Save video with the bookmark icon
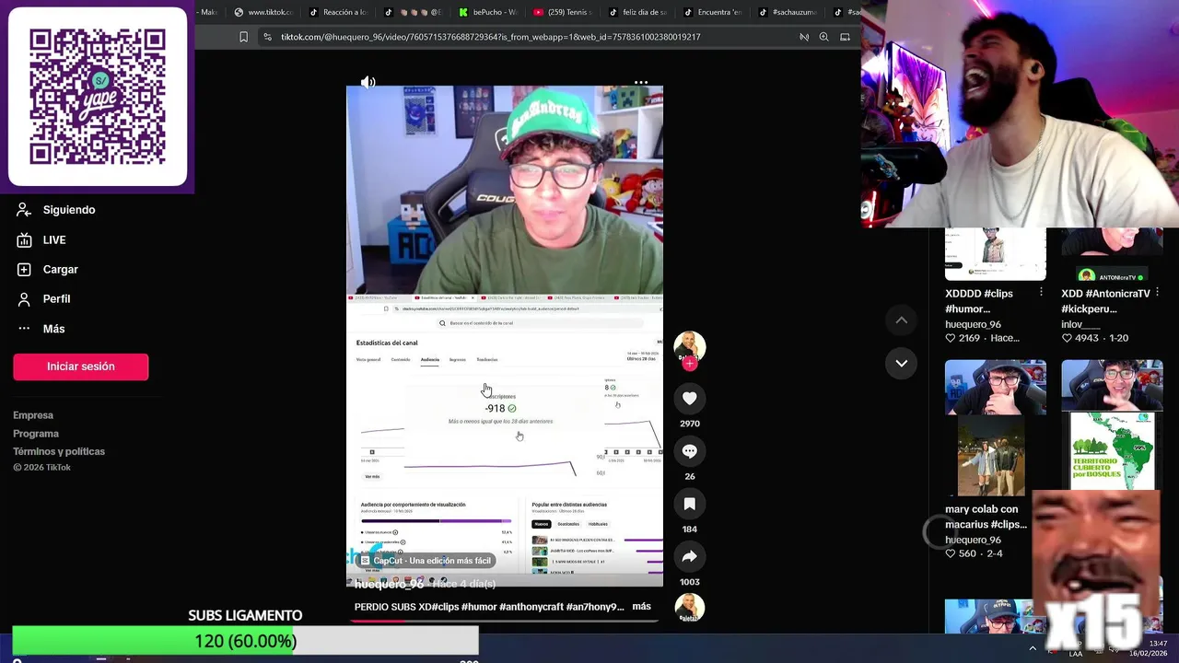 [689, 504]
